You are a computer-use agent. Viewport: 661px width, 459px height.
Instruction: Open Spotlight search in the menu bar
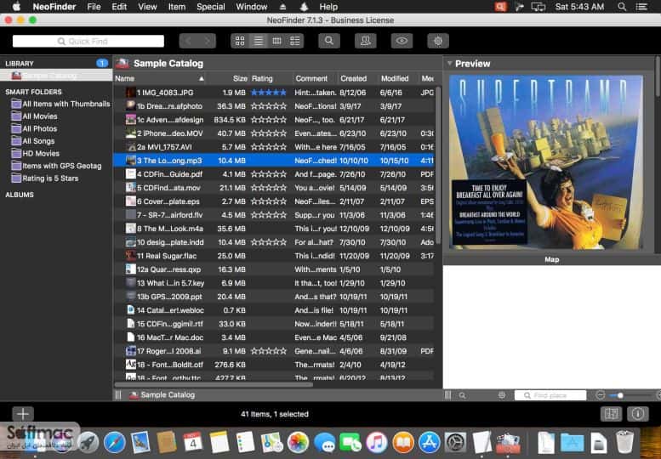click(x=622, y=7)
